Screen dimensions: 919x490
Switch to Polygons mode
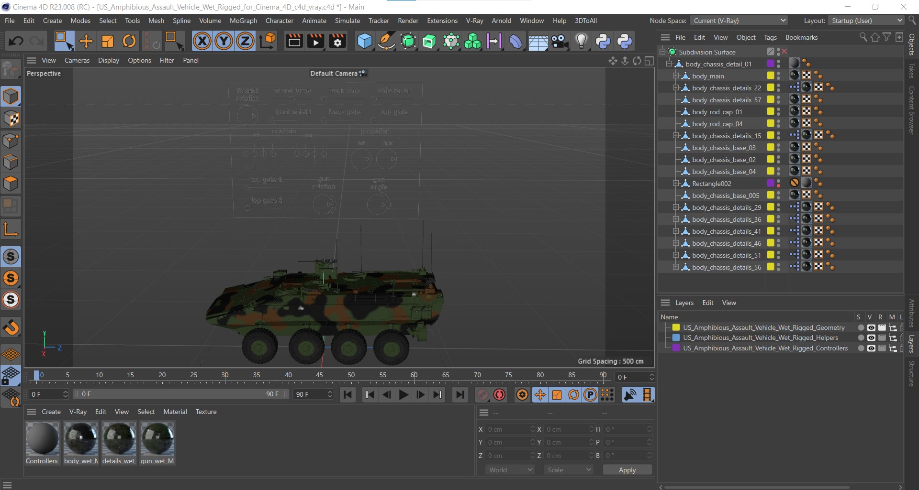(11, 184)
